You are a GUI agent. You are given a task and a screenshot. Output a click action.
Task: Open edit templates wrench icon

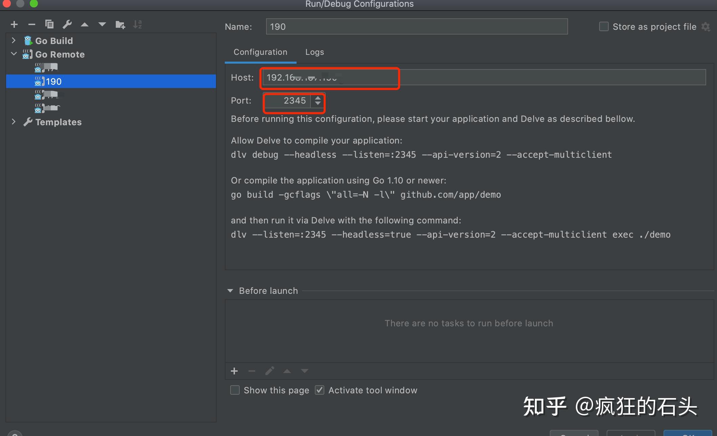67,24
